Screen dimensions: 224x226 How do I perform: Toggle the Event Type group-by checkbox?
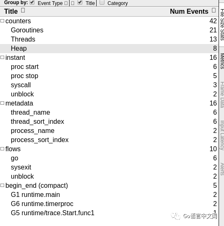coord(32,2)
